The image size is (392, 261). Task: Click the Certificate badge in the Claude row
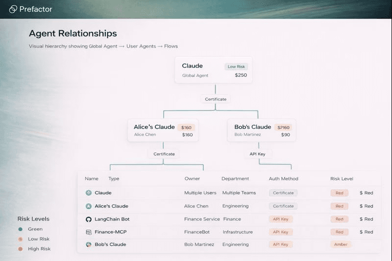[x=283, y=193]
